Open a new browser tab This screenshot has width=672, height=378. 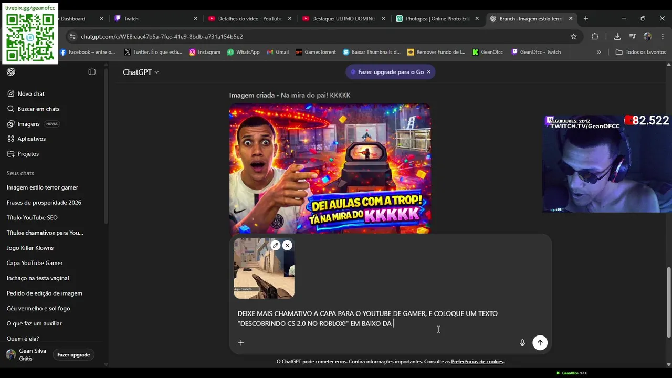[x=586, y=18]
